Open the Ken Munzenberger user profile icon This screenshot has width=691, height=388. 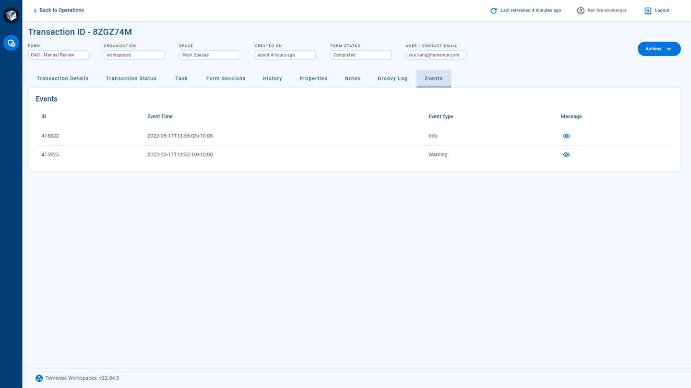point(581,10)
